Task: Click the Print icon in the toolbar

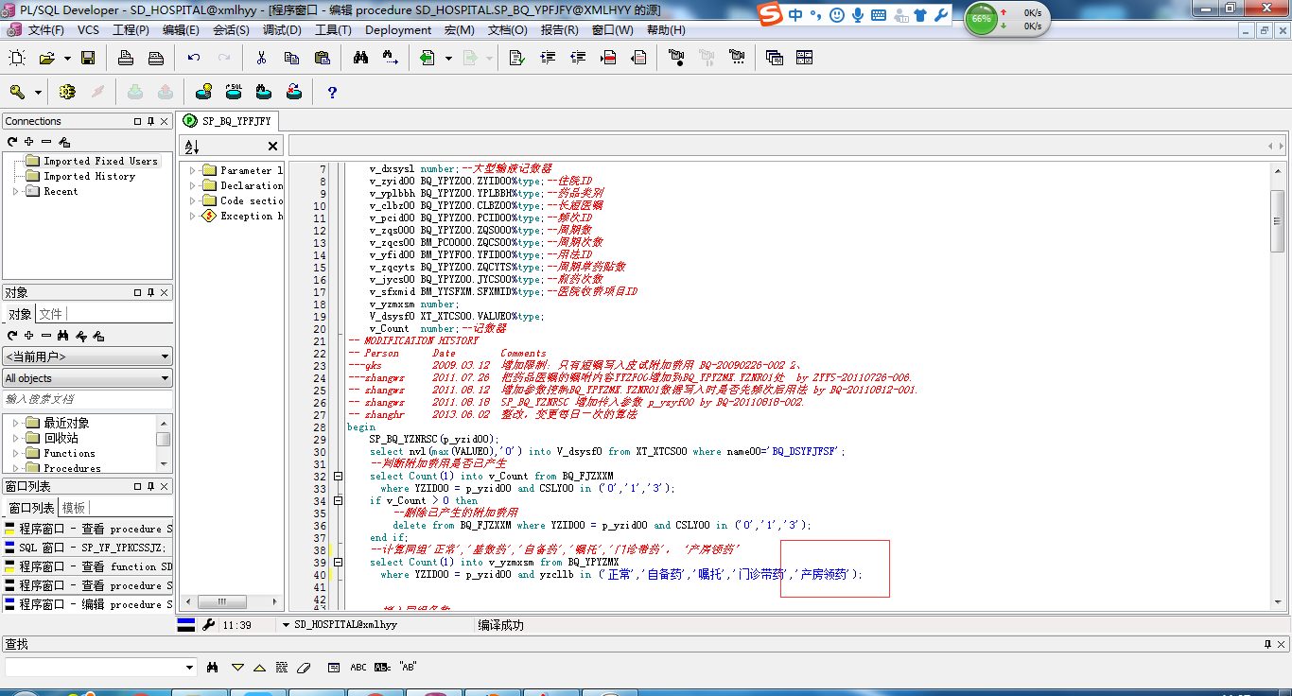Action: (x=126, y=59)
